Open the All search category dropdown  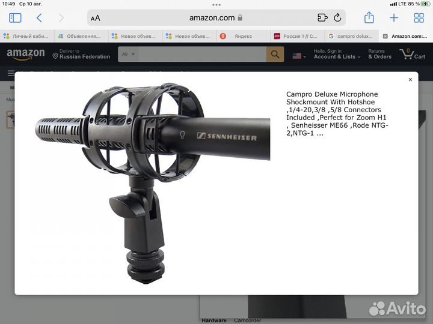[x=128, y=54]
